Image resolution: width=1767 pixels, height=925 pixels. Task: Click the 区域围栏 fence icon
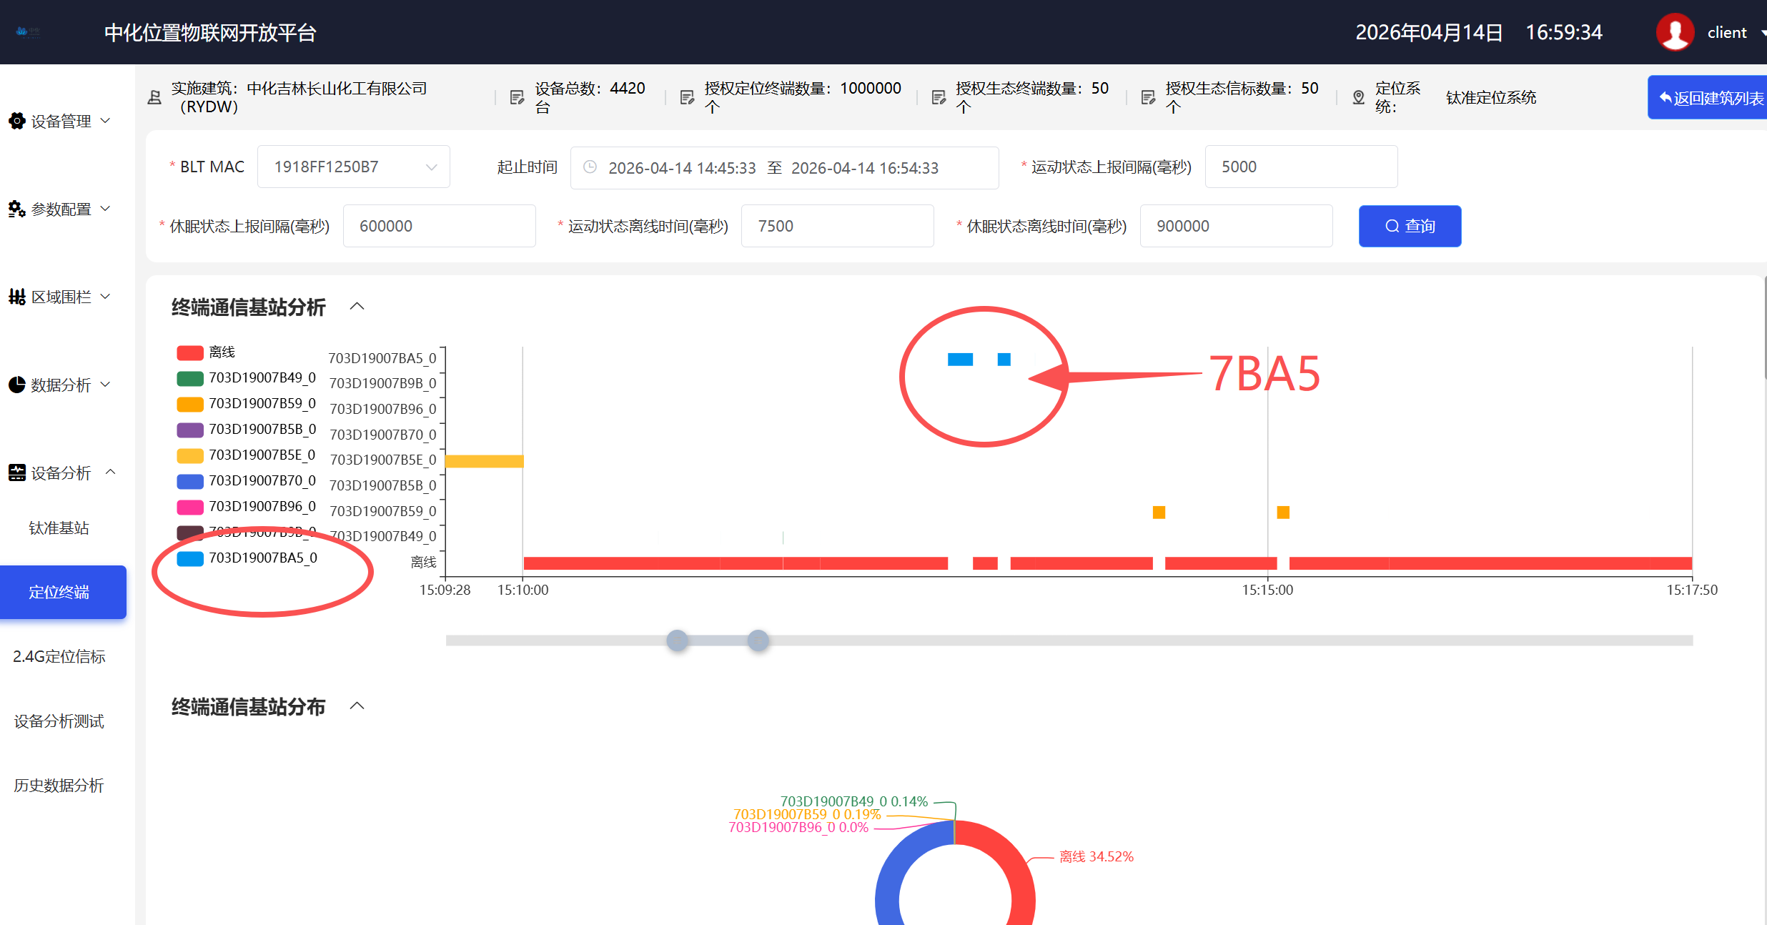[17, 297]
